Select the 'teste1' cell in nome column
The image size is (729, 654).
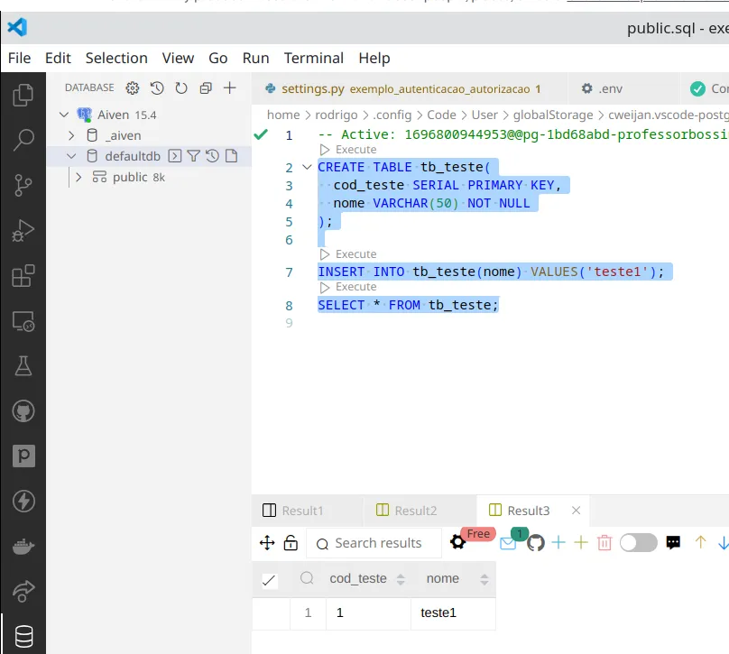[453, 613]
